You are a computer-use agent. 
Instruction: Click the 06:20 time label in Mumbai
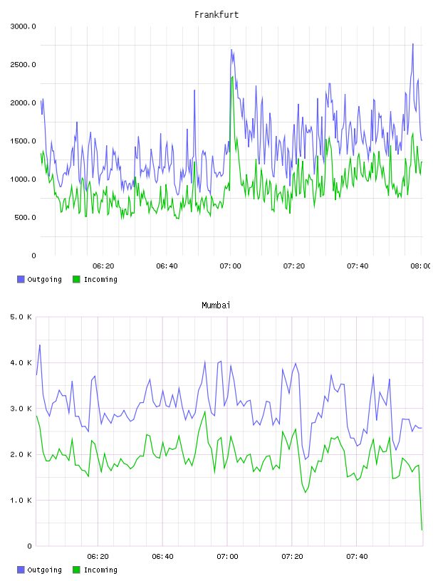(98, 557)
